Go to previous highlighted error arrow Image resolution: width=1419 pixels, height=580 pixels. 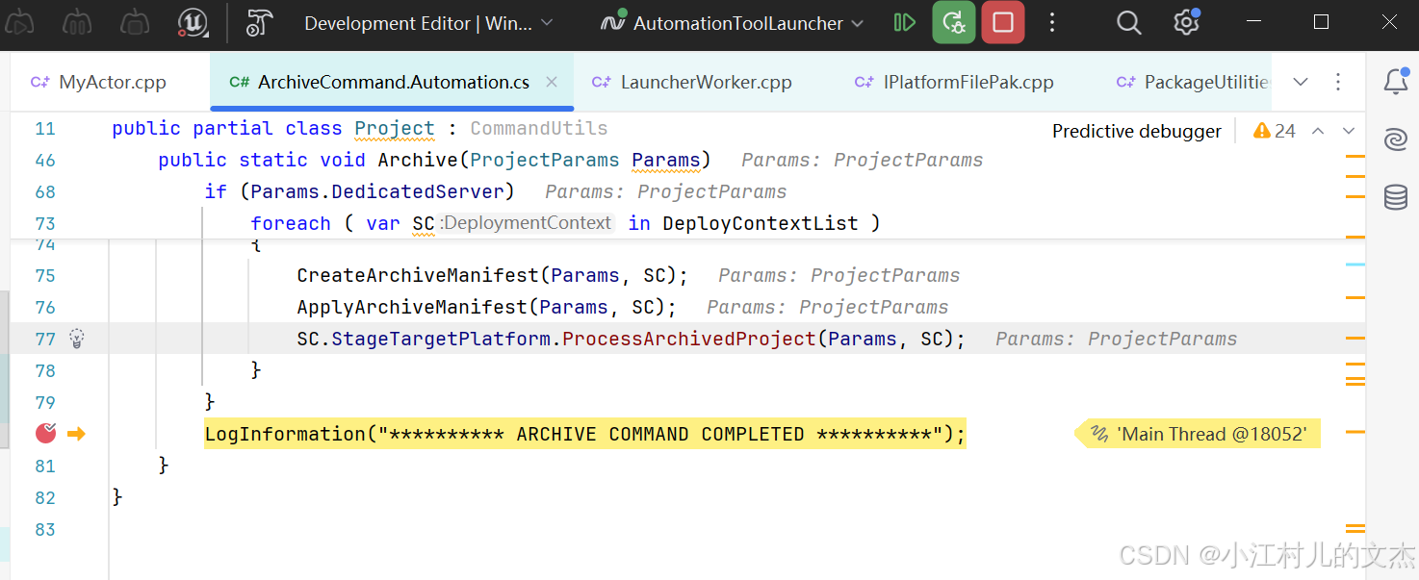pos(1319,132)
